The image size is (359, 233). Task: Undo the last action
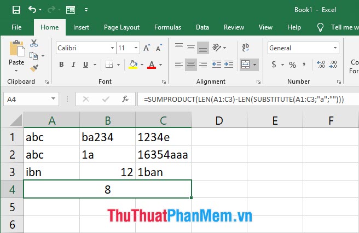(32, 10)
